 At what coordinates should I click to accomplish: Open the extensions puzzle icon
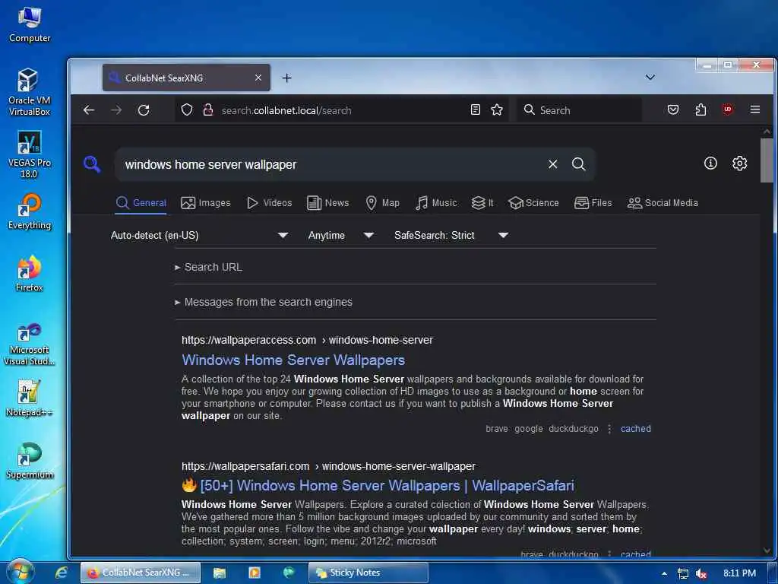pyautogui.click(x=701, y=109)
